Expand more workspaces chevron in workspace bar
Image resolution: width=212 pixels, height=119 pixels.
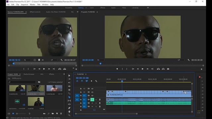tap(148, 8)
